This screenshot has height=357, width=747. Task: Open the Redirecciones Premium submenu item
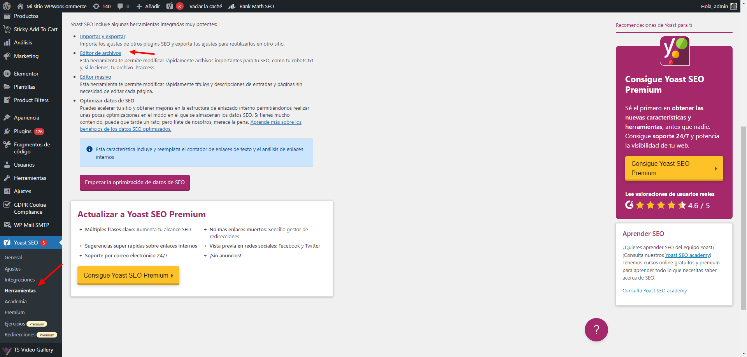31,334
